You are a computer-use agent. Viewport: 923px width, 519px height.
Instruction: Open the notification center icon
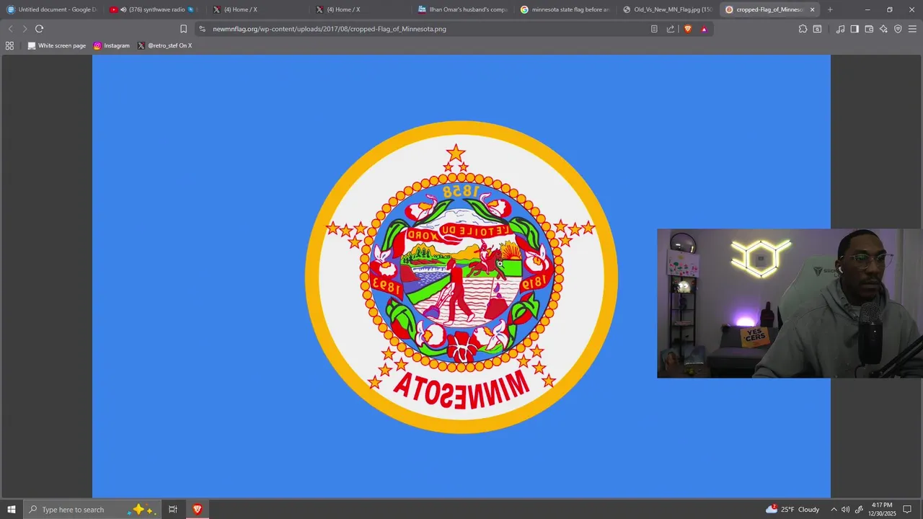point(908,509)
